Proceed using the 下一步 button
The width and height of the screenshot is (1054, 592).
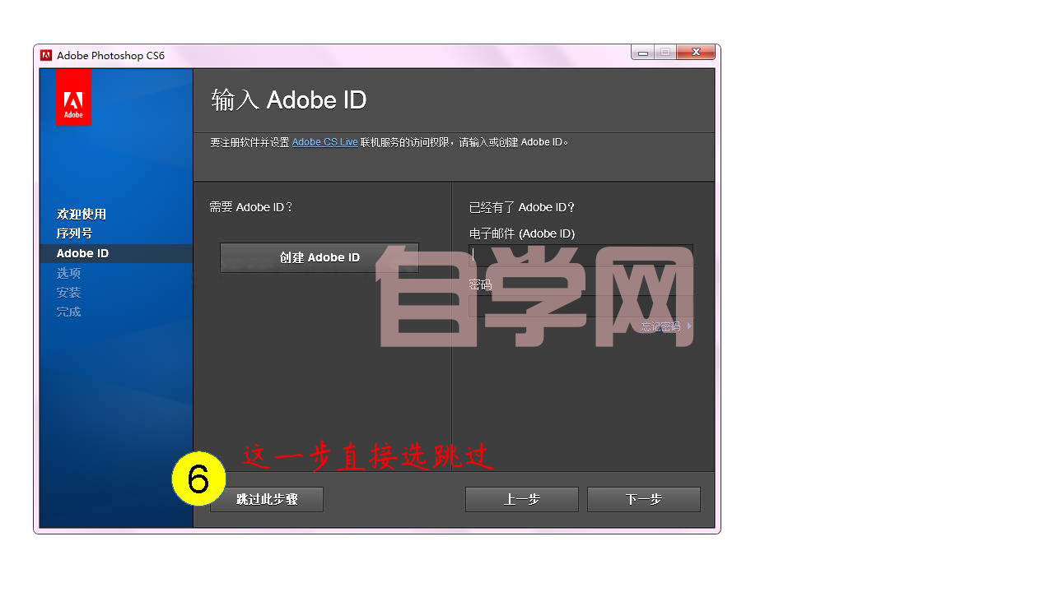coord(643,499)
